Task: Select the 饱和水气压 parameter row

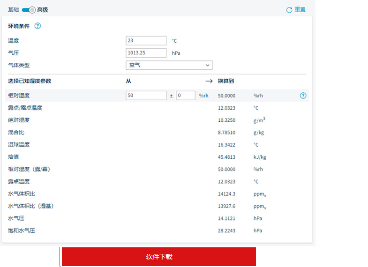Action: pyautogui.click(x=157, y=230)
